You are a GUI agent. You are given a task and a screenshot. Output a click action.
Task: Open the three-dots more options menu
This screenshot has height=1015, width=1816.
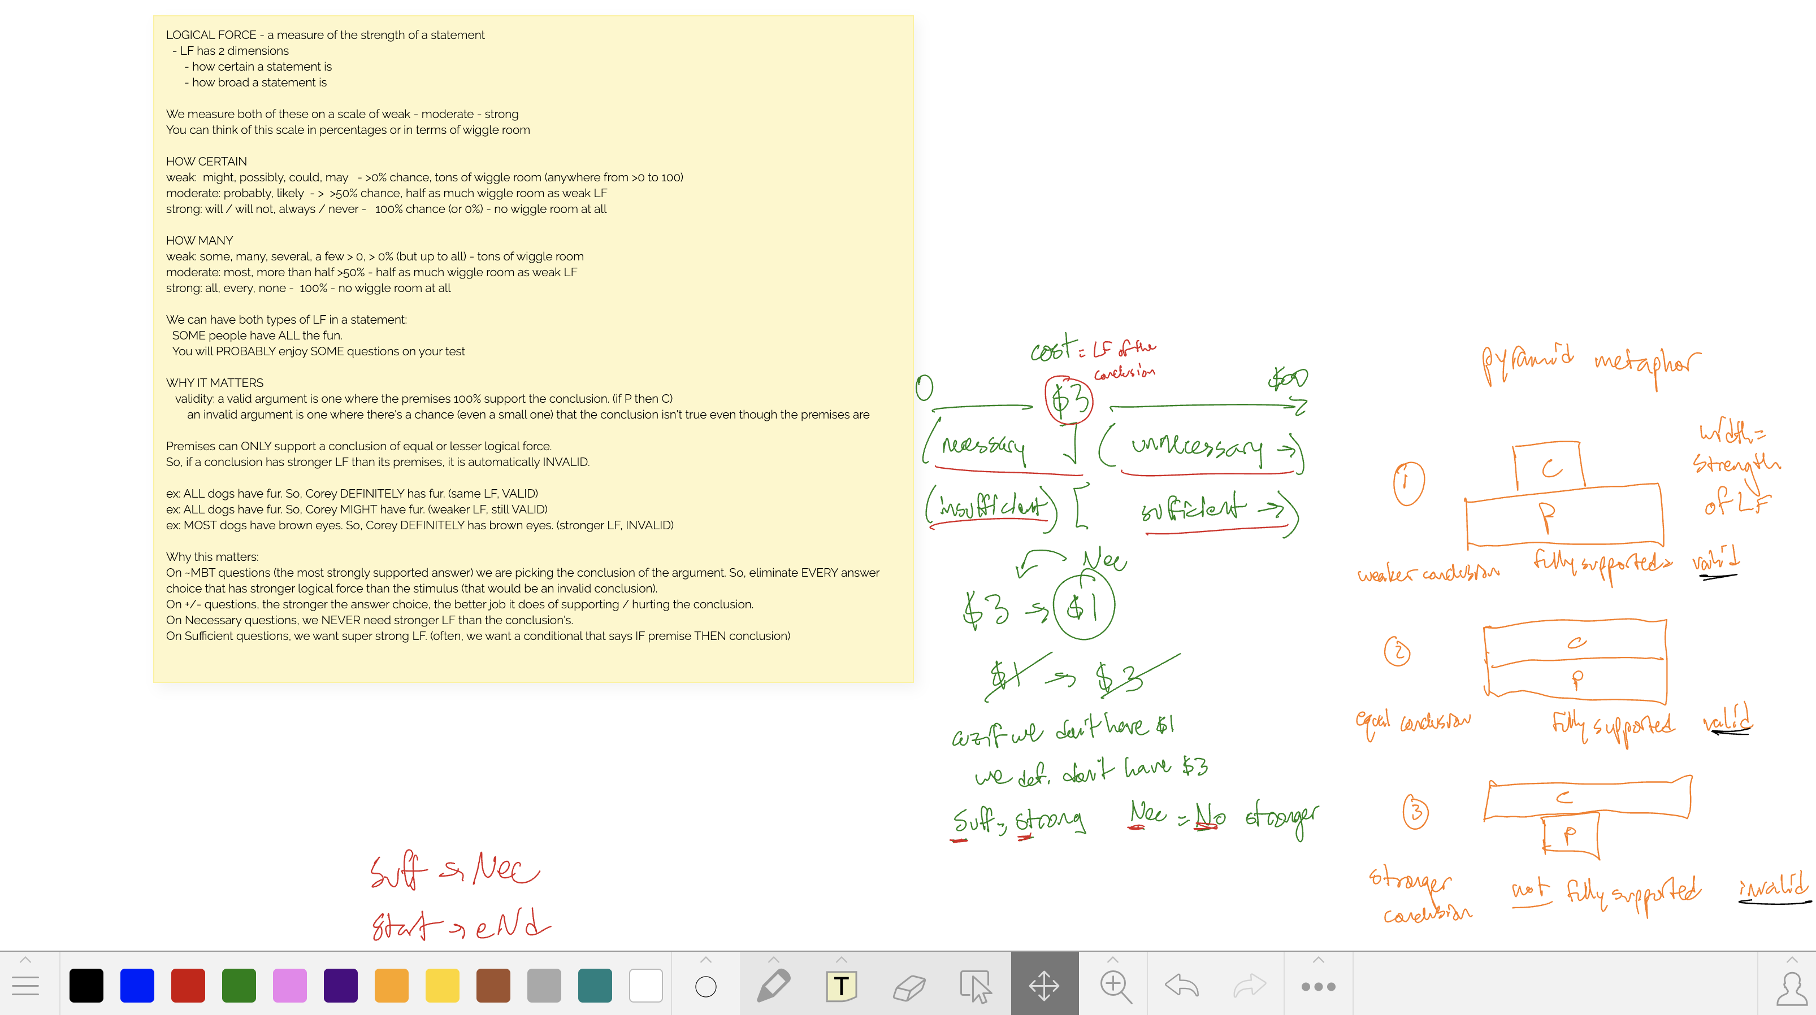(x=1317, y=987)
